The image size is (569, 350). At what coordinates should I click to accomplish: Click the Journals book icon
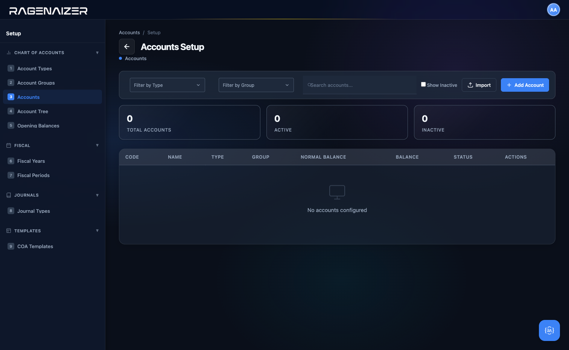tap(9, 195)
